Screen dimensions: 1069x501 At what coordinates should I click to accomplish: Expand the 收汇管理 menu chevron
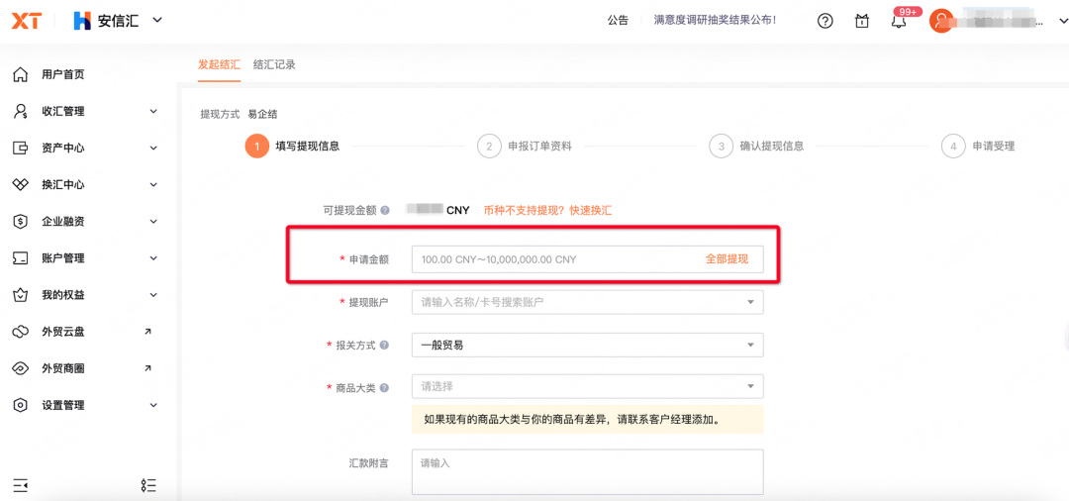tap(153, 111)
